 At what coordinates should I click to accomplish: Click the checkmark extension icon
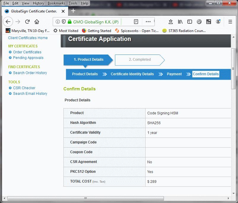tap(199, 22)
